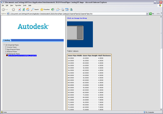Open the Favorites menu

point(18,5)
